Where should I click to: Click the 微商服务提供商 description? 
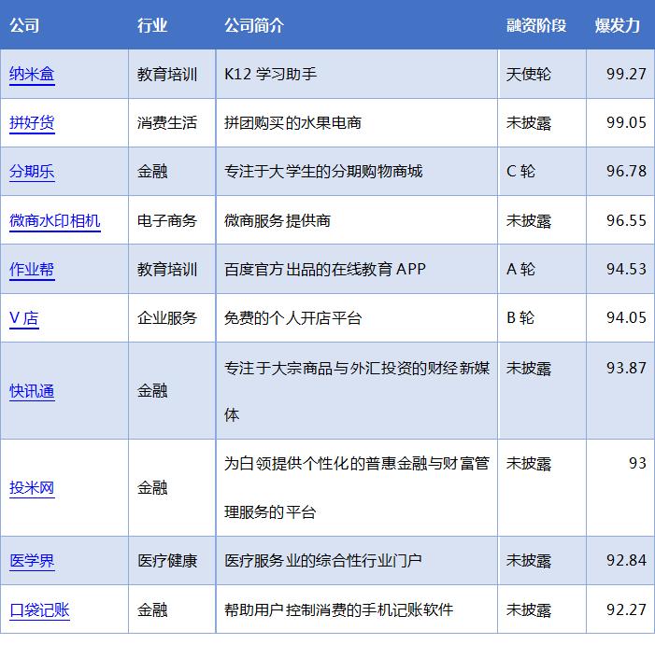(278, 220)
